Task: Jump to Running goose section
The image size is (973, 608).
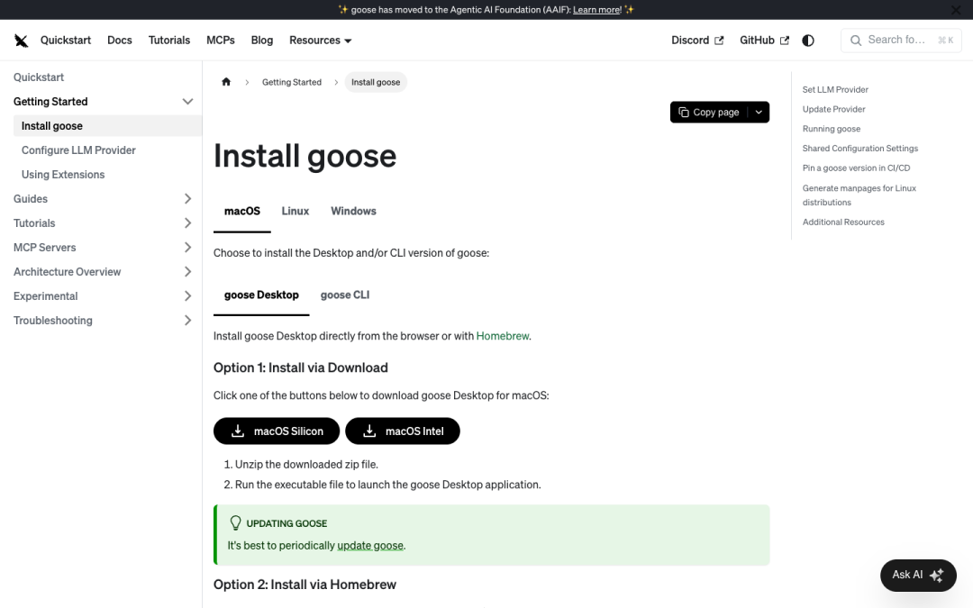Action: (x=832, y=129)
